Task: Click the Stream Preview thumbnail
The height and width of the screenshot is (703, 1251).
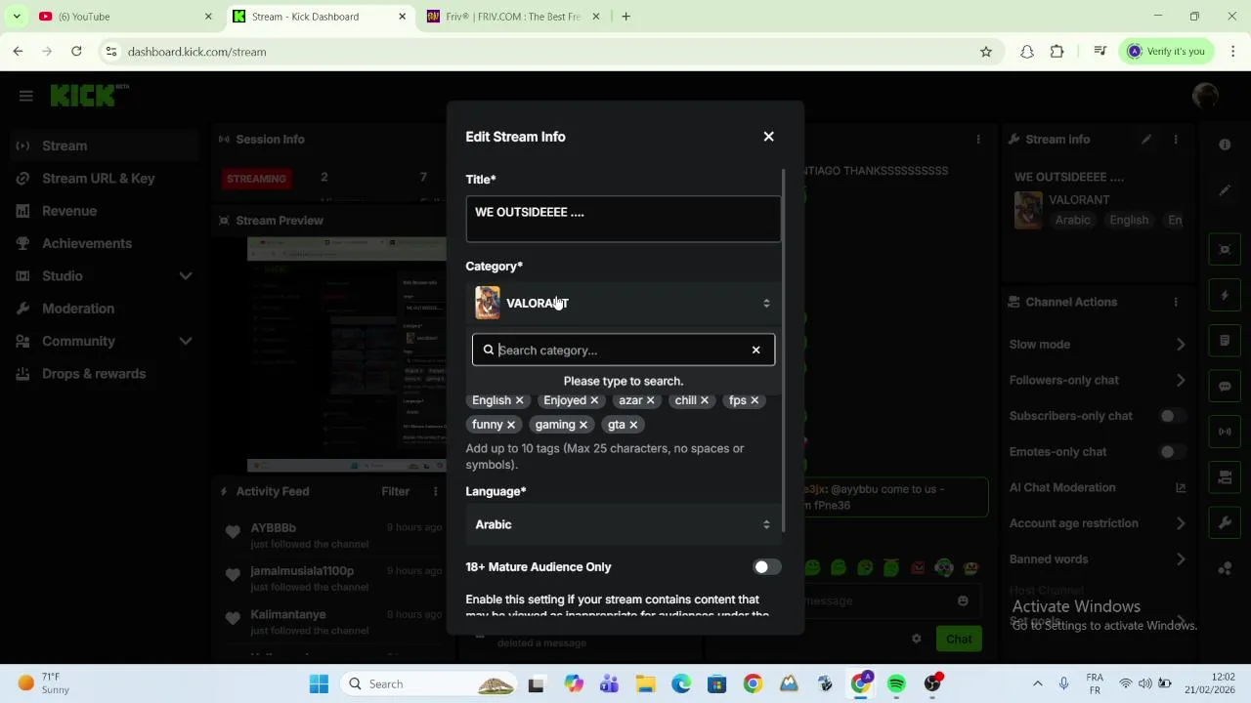Action: tap(346, 355)
